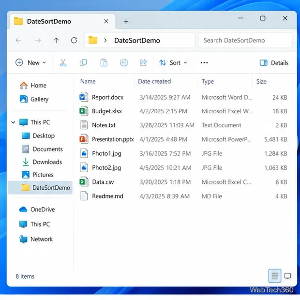Select the Word icon of Report.docx
Screen dimensions: 300x300
point(84,97)
